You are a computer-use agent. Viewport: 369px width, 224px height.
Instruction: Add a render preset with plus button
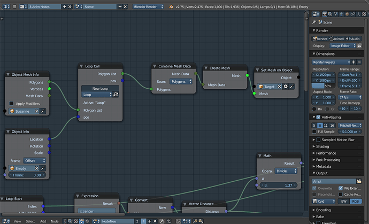(353, 62)
